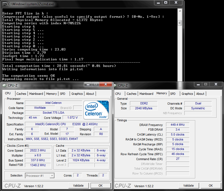Click the 1024 KBytes Level 2 cache value

coord(81,160)
